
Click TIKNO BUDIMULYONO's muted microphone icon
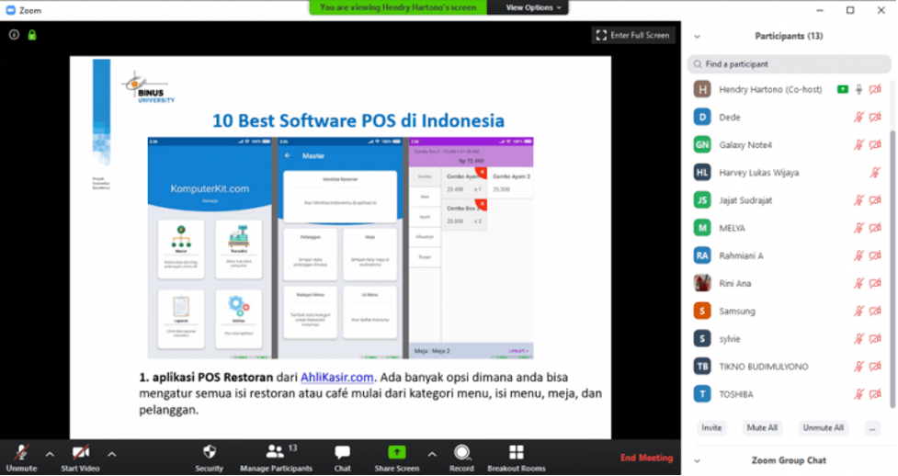click(859, 366)
